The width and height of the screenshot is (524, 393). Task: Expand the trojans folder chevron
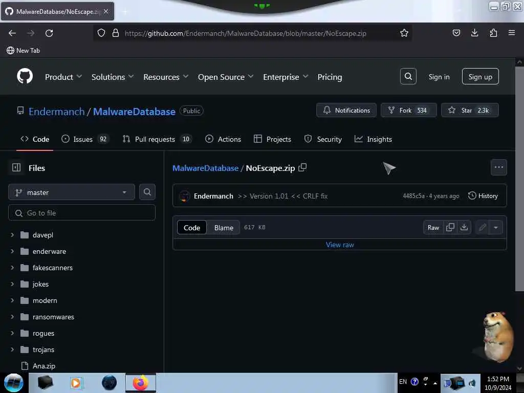click(x=12, y=350)
